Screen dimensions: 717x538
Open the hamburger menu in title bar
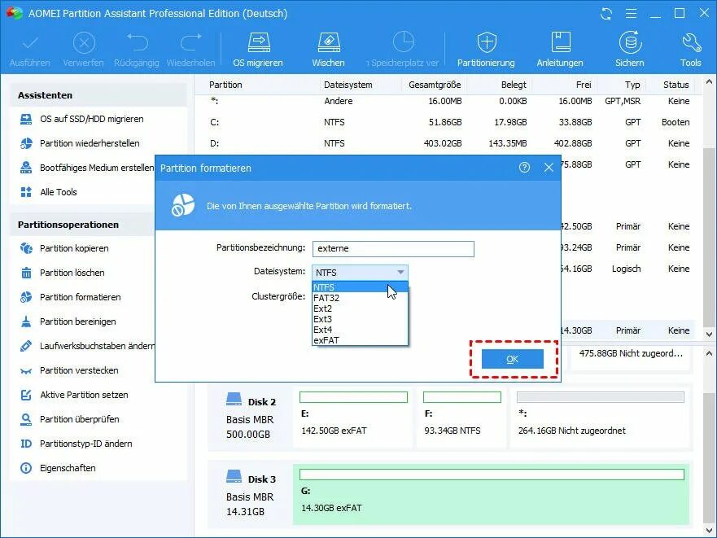pyautogui.click(x=631, y=14)
